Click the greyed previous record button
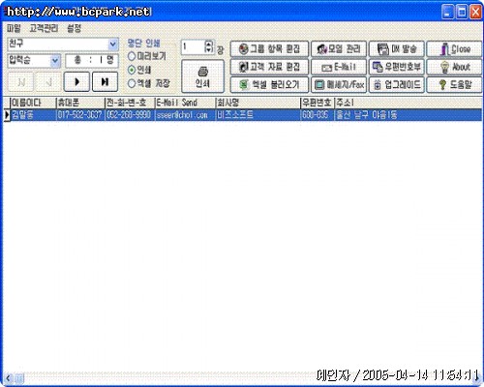The height and width of the screenshot is (387, 484). point(48,82)
